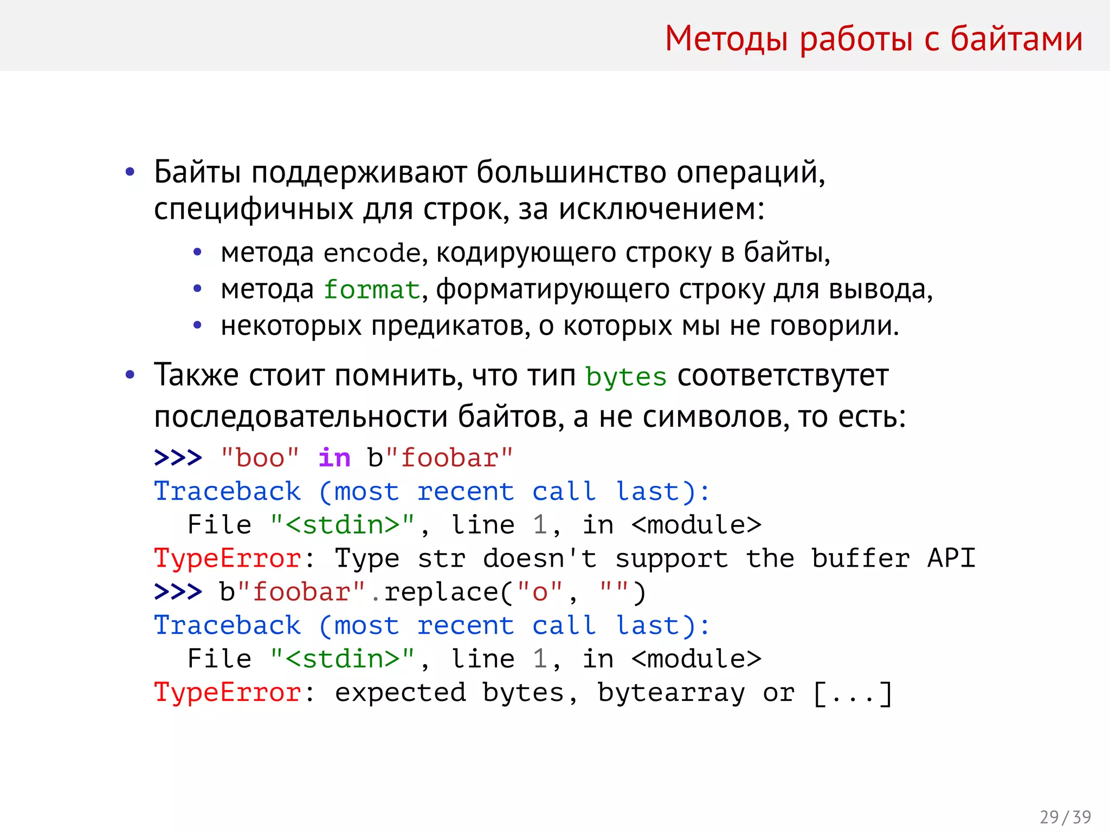Click the line 'специфичных для строк, за исключением:'
Image resolution: width=1110 pixels, height=832 pixels.
459,209
